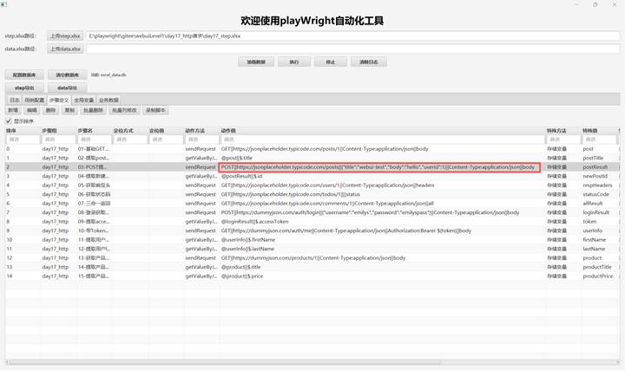The height and width of the screenshot is (370, 625).
Task: Click the filter box under 定位方式 column
Action: point(130,140)
